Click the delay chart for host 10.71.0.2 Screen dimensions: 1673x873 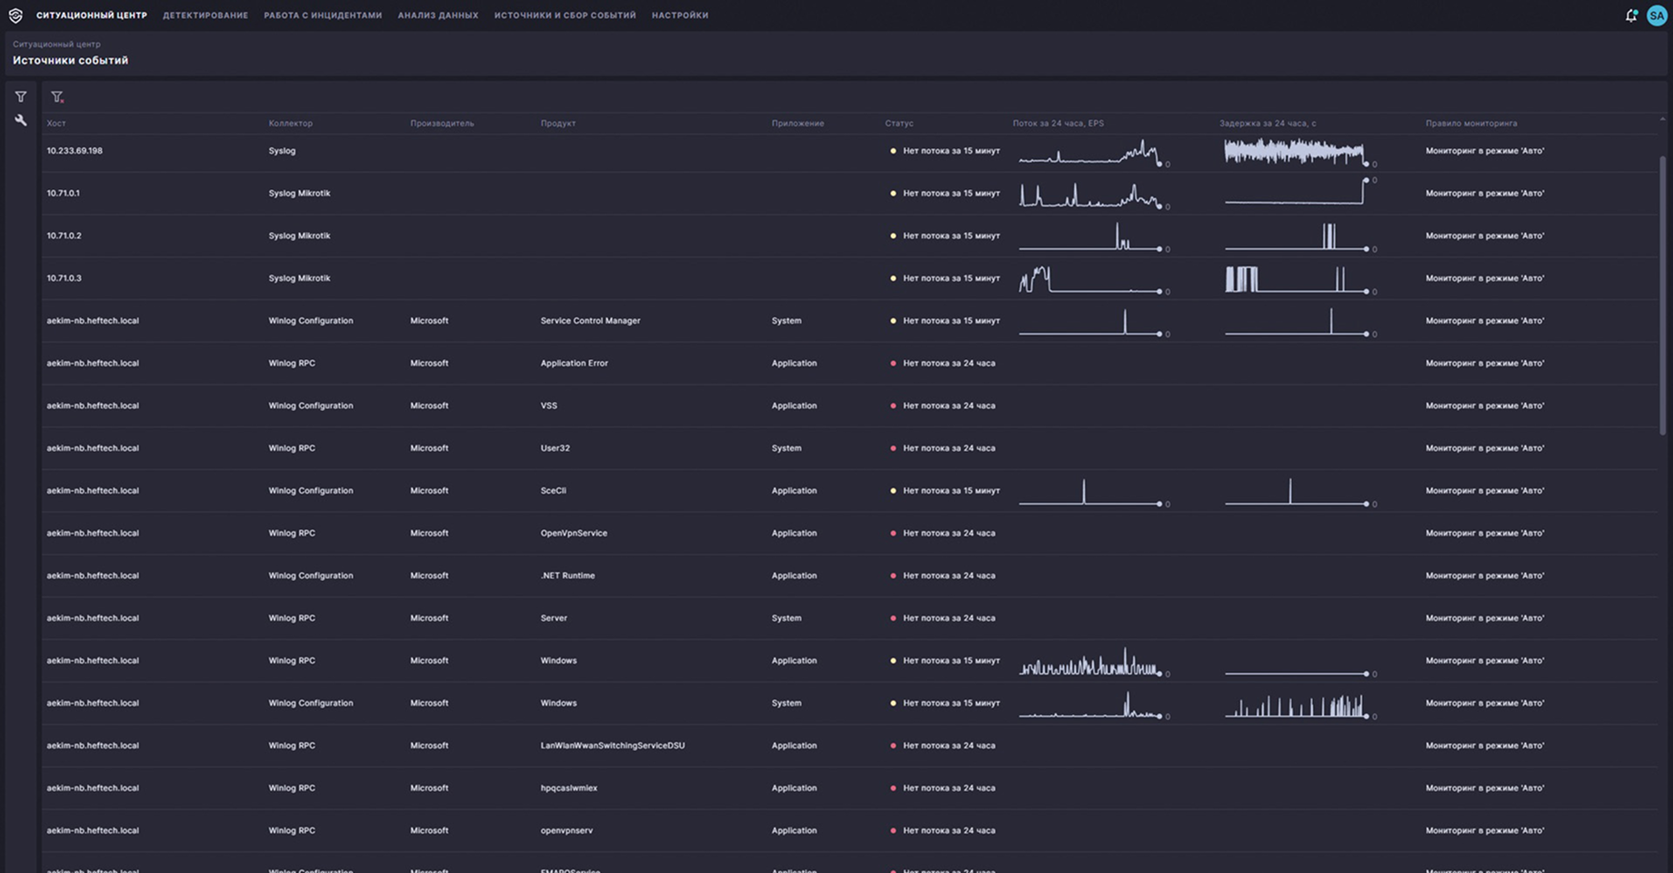point(1297,236)
